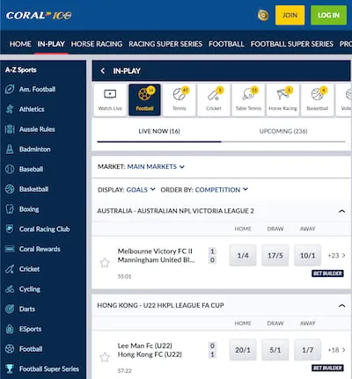The height and width of the screenshot is (379, 352).
Task: Bet on home odds 20/1
Action: tap(243, 350)
